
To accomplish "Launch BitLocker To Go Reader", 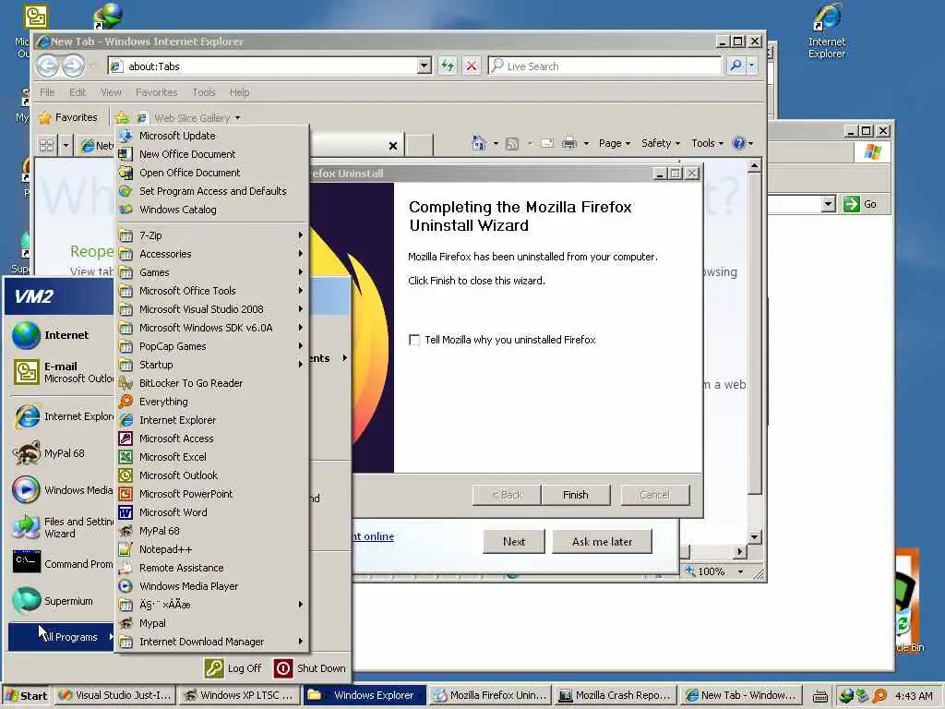I will click(212, 383).
